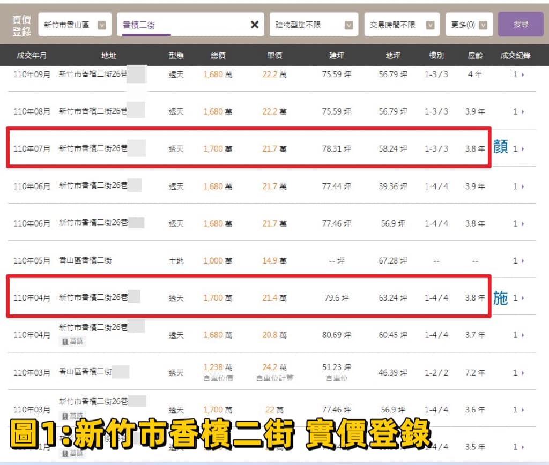The height and width of the screenshot is (465, 549).
Task: Clear the 香檳二街 search text using the X icon
Action: [x=255, y=24]
